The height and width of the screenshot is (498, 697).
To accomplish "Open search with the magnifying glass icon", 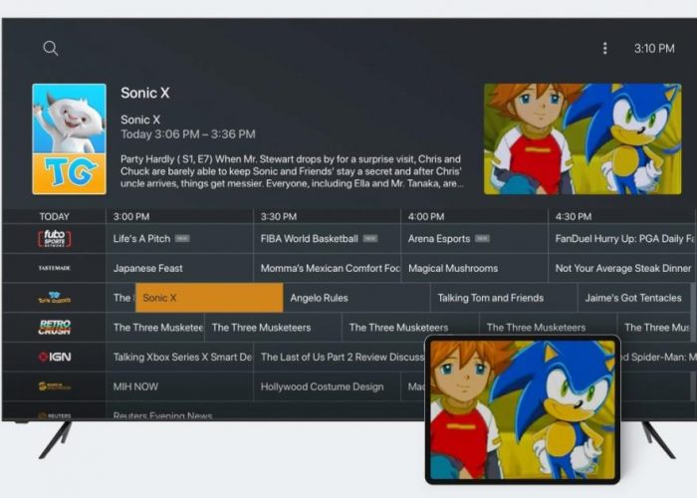I will [51, 48].
